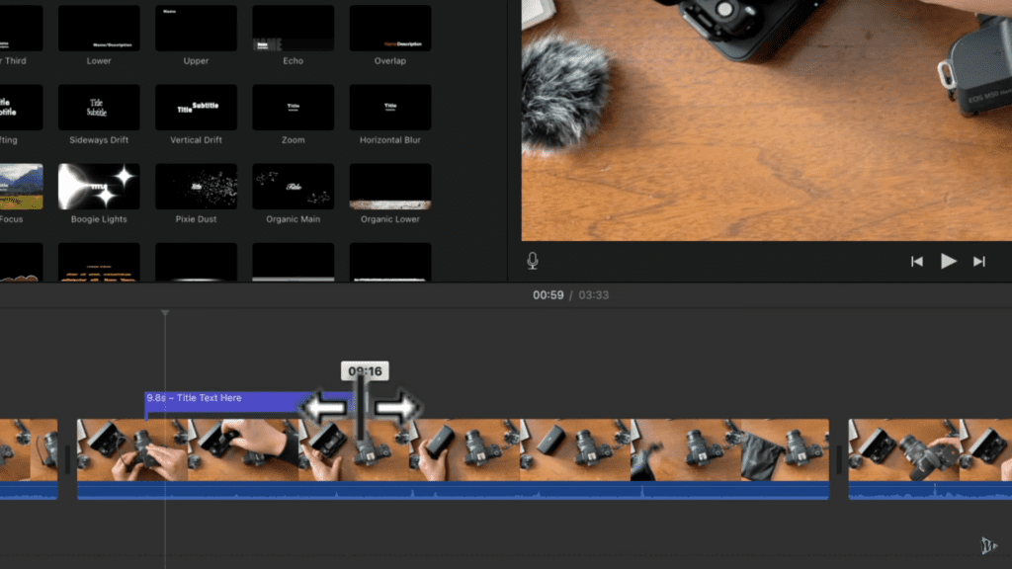This screenshot has height=569, width=1012.
Task: Click the 00:59 current timecode
Action: click(548, 294)
